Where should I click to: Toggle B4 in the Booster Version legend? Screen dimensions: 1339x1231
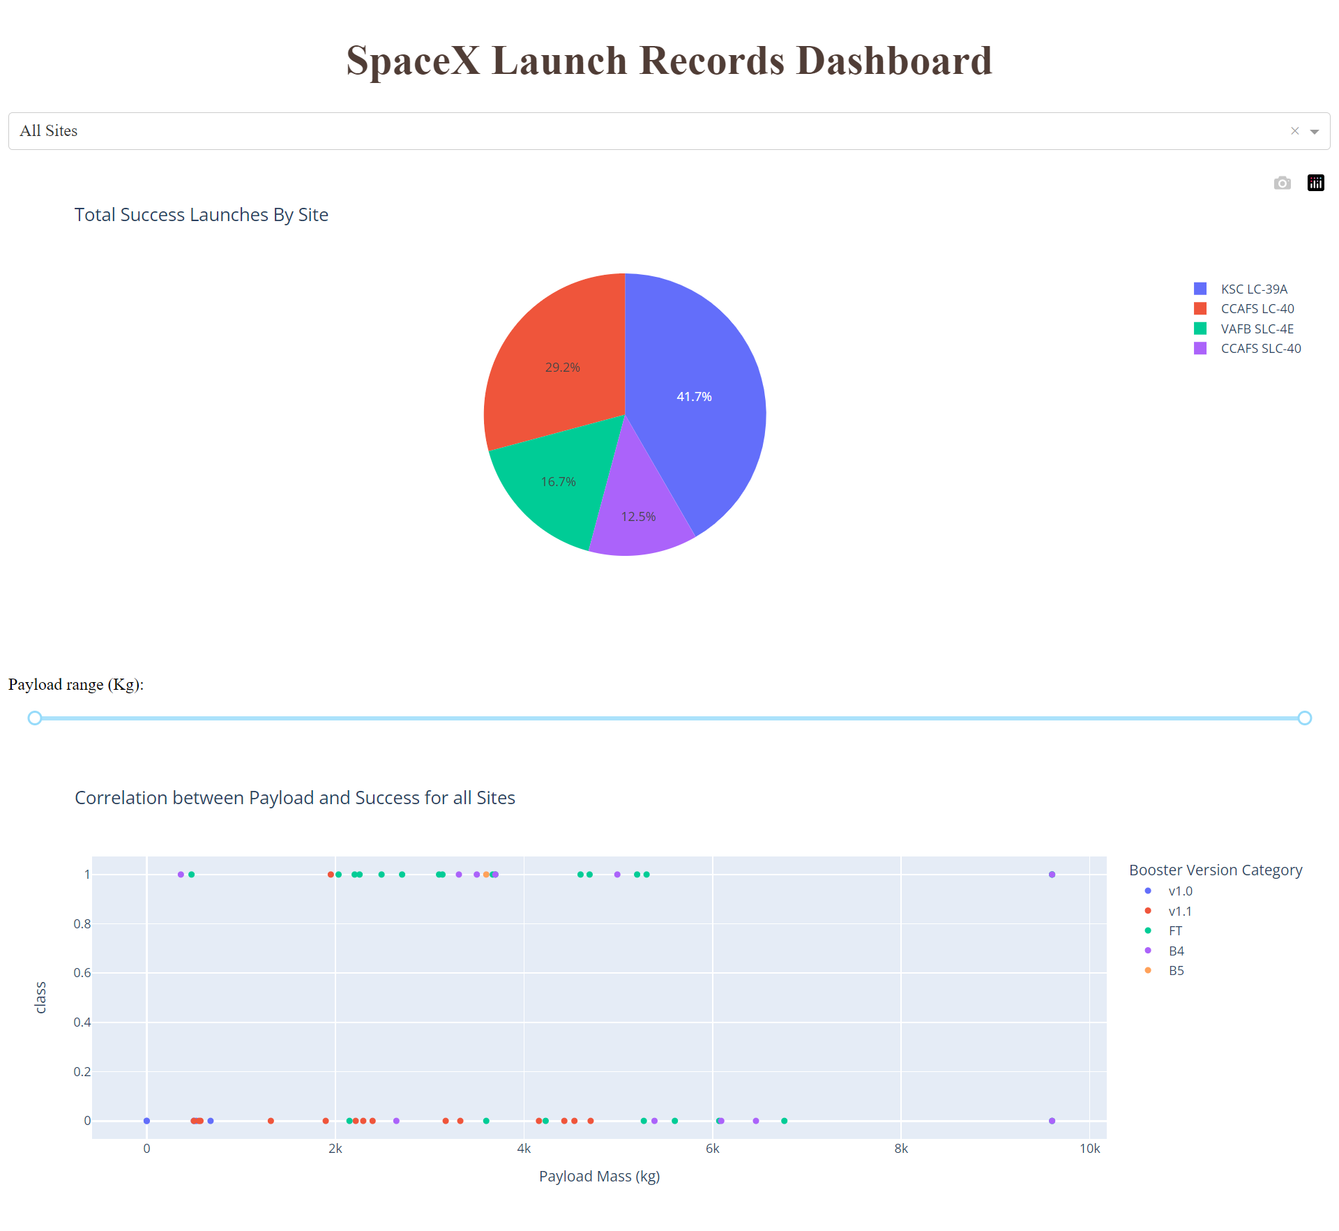pos(1176,950)
